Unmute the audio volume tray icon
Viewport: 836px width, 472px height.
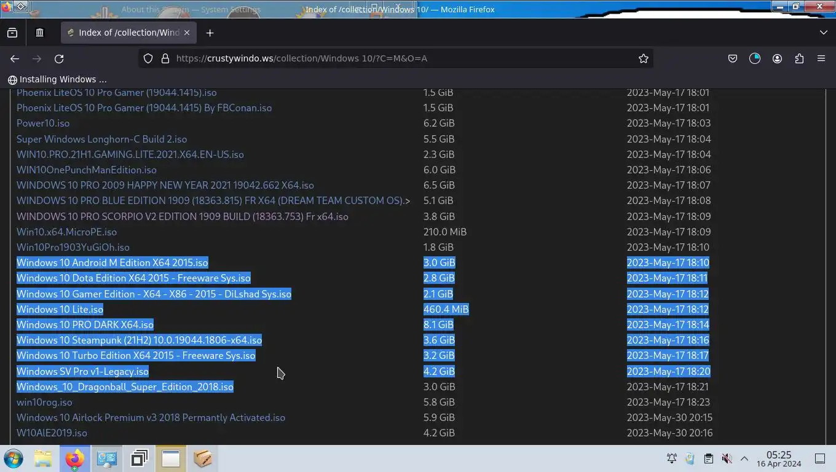coord(727,458)
